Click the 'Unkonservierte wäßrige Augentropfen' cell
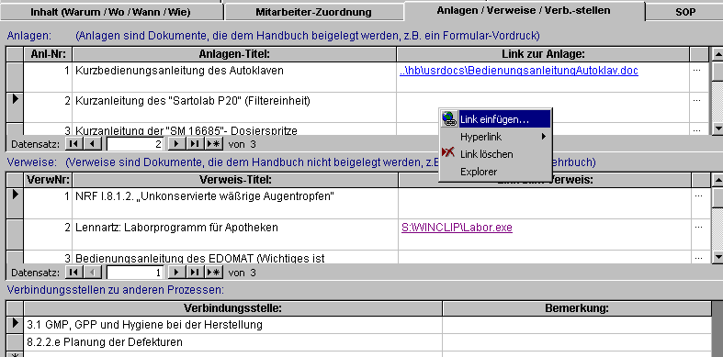This screenshot has width=723, height=357. pos(235,203)
